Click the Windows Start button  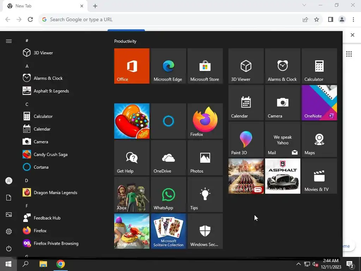(x=8, y=264)
